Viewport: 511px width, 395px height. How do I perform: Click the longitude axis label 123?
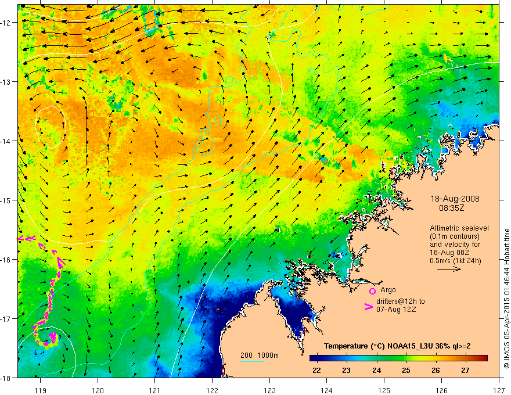point(269,390)
